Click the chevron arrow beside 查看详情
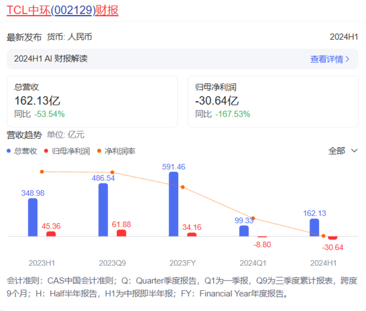The width and height of the screenshot is (366, 311). pyautogui.click(x=347, y=59)
